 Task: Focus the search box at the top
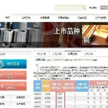(71, 8)
